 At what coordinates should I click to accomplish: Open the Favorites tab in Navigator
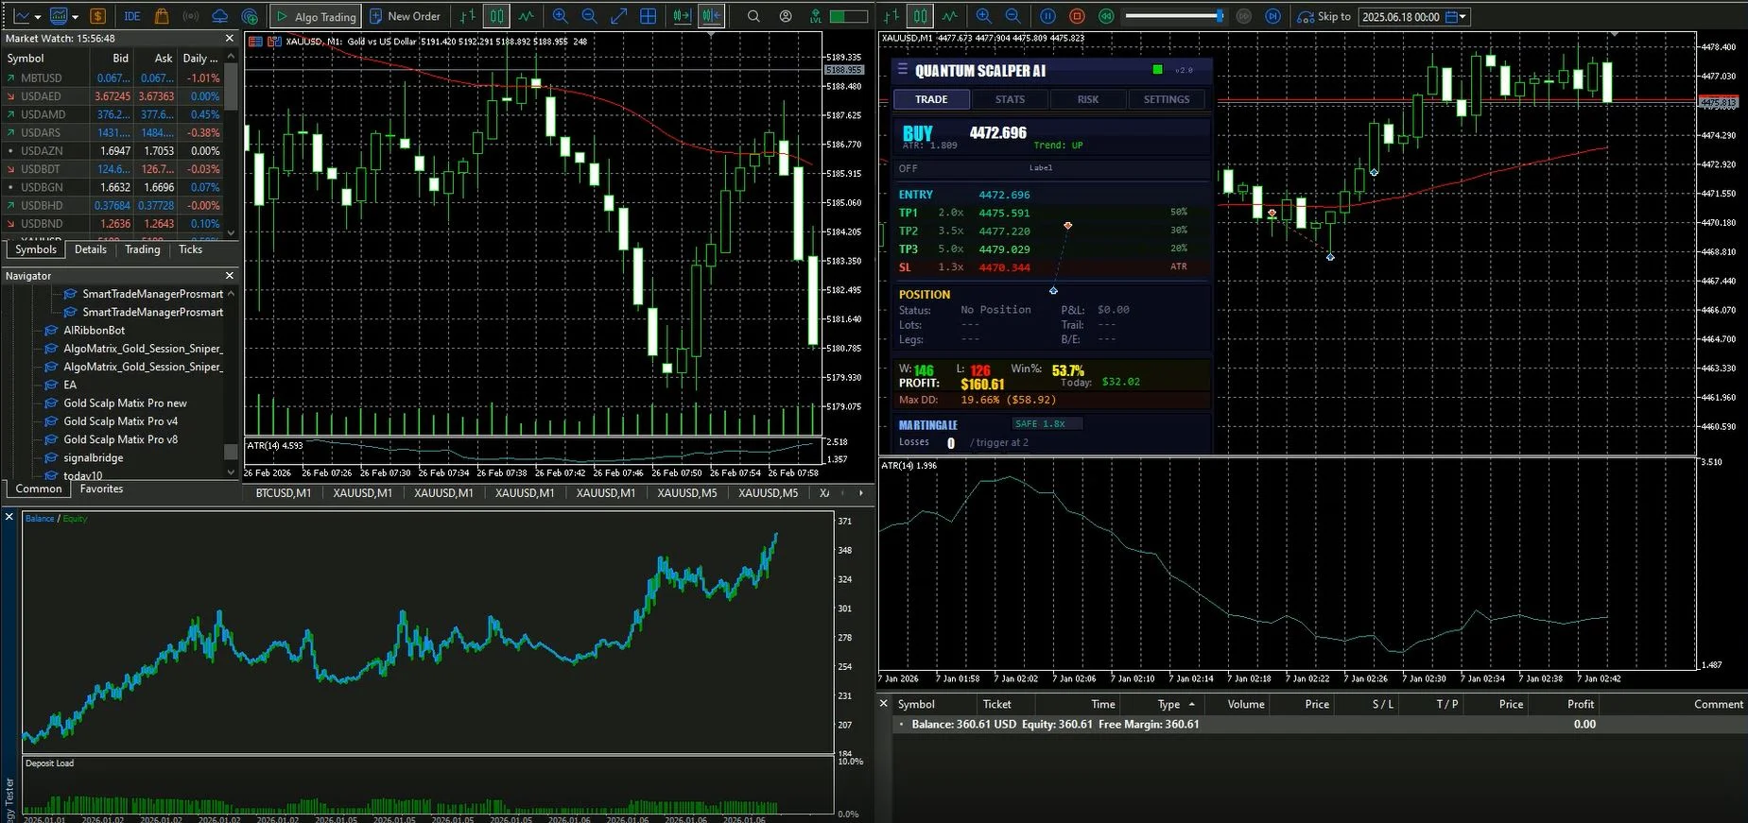click(101, 489)
